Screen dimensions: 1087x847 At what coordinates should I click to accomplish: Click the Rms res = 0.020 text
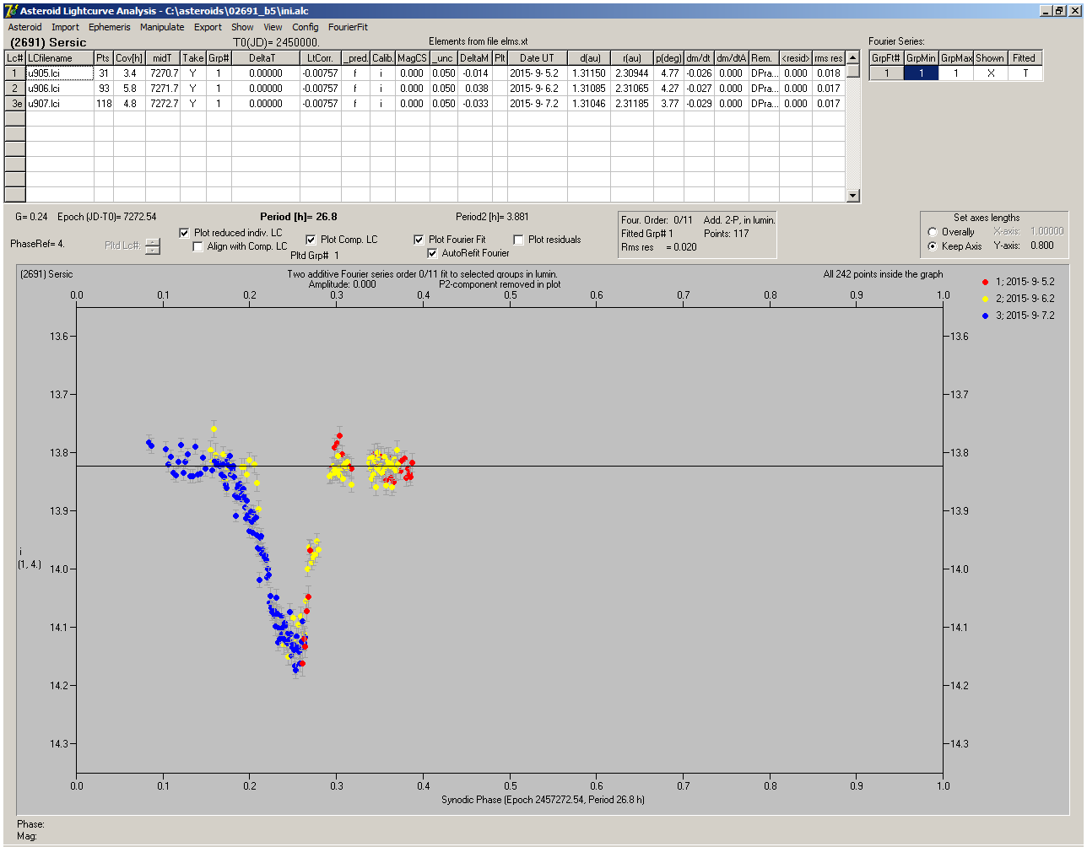point(660,247)
